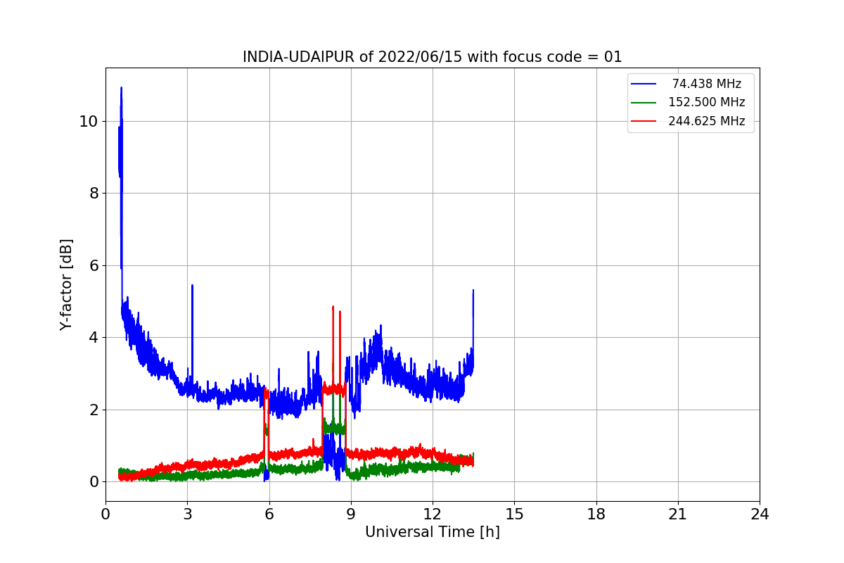Click y-axis tick label 6
The height and width of the screenshot is (563, 844).
click(x=94, y=265)
